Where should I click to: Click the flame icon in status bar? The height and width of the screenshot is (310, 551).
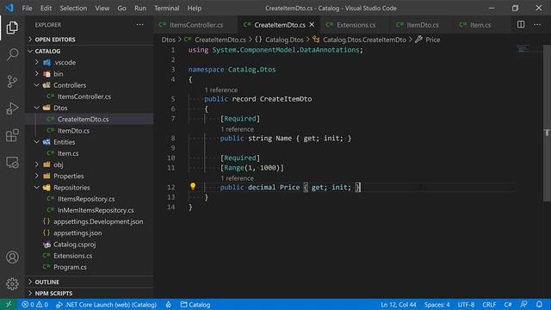point(169,304)
